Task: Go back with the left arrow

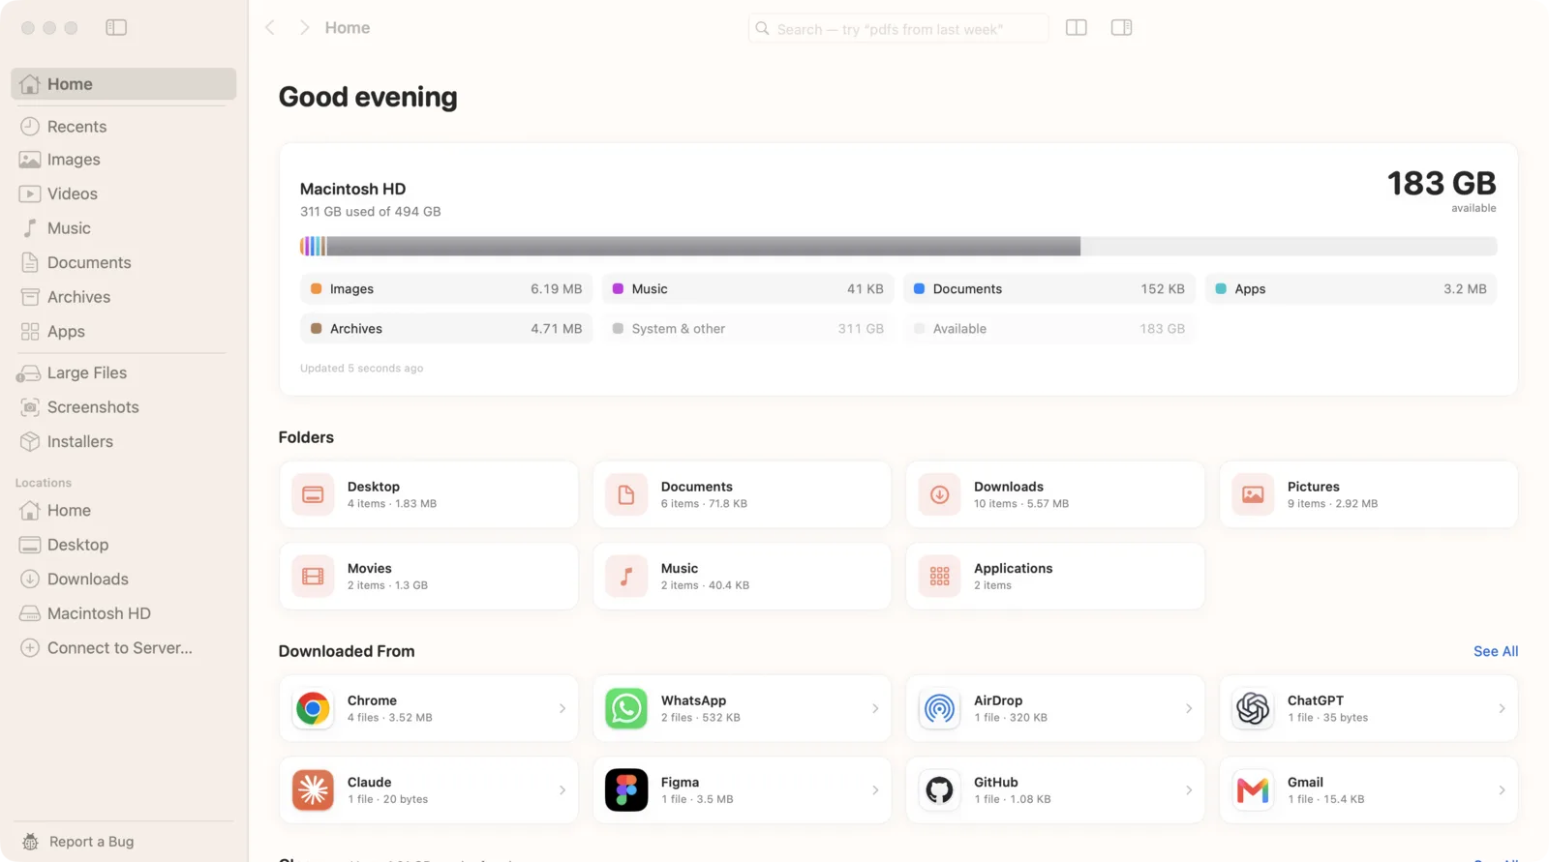Action: [270, 28]
